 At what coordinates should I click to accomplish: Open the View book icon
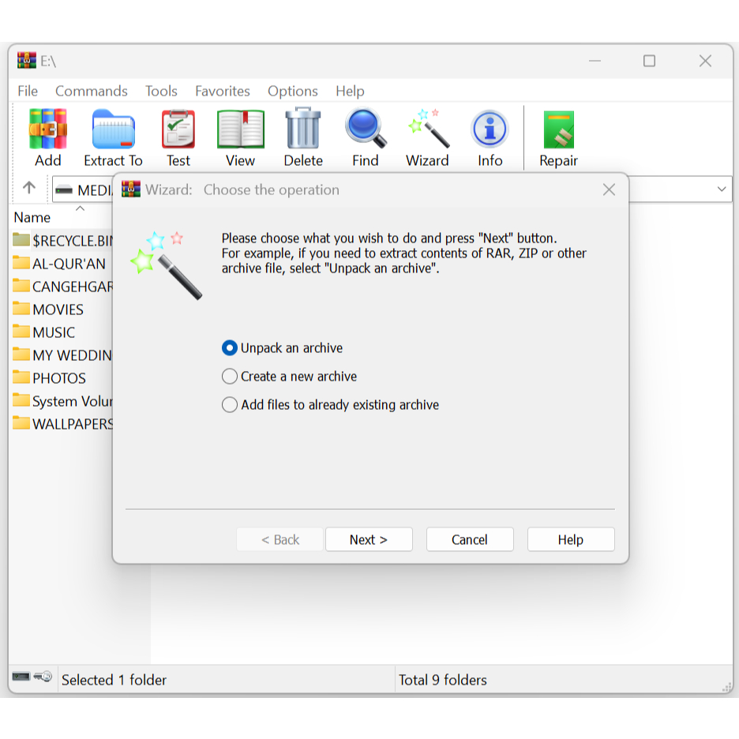tap(240, 129)
